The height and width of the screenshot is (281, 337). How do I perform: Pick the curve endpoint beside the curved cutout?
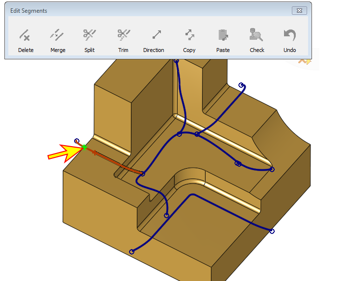click(272, 169)
